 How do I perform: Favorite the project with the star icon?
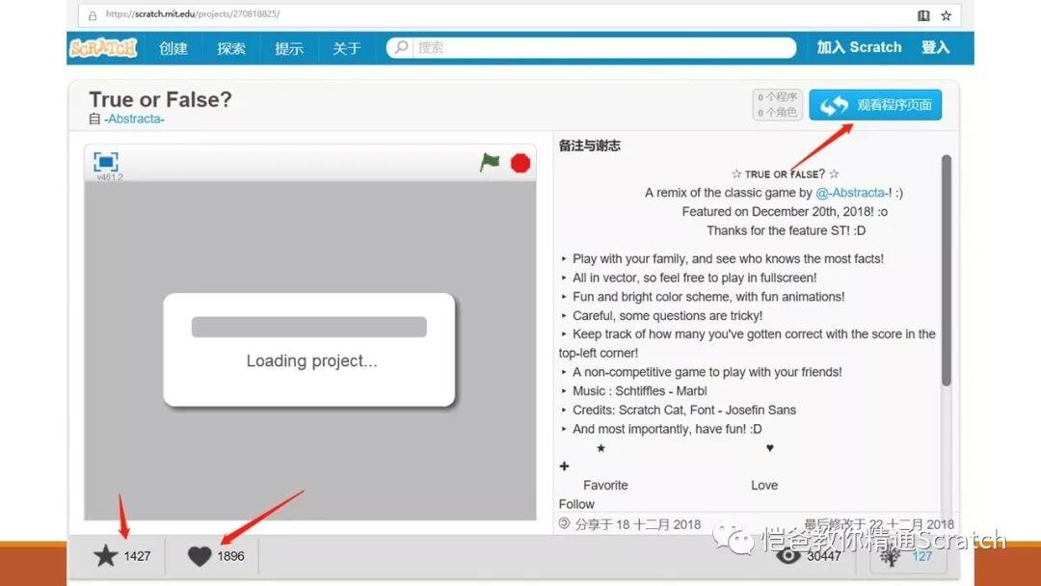pyautogui.click(x=105, y=556)
